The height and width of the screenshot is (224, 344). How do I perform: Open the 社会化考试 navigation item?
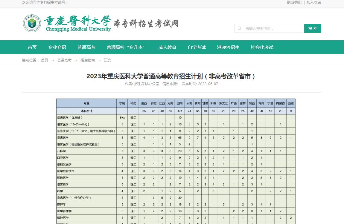pos(262,47)
